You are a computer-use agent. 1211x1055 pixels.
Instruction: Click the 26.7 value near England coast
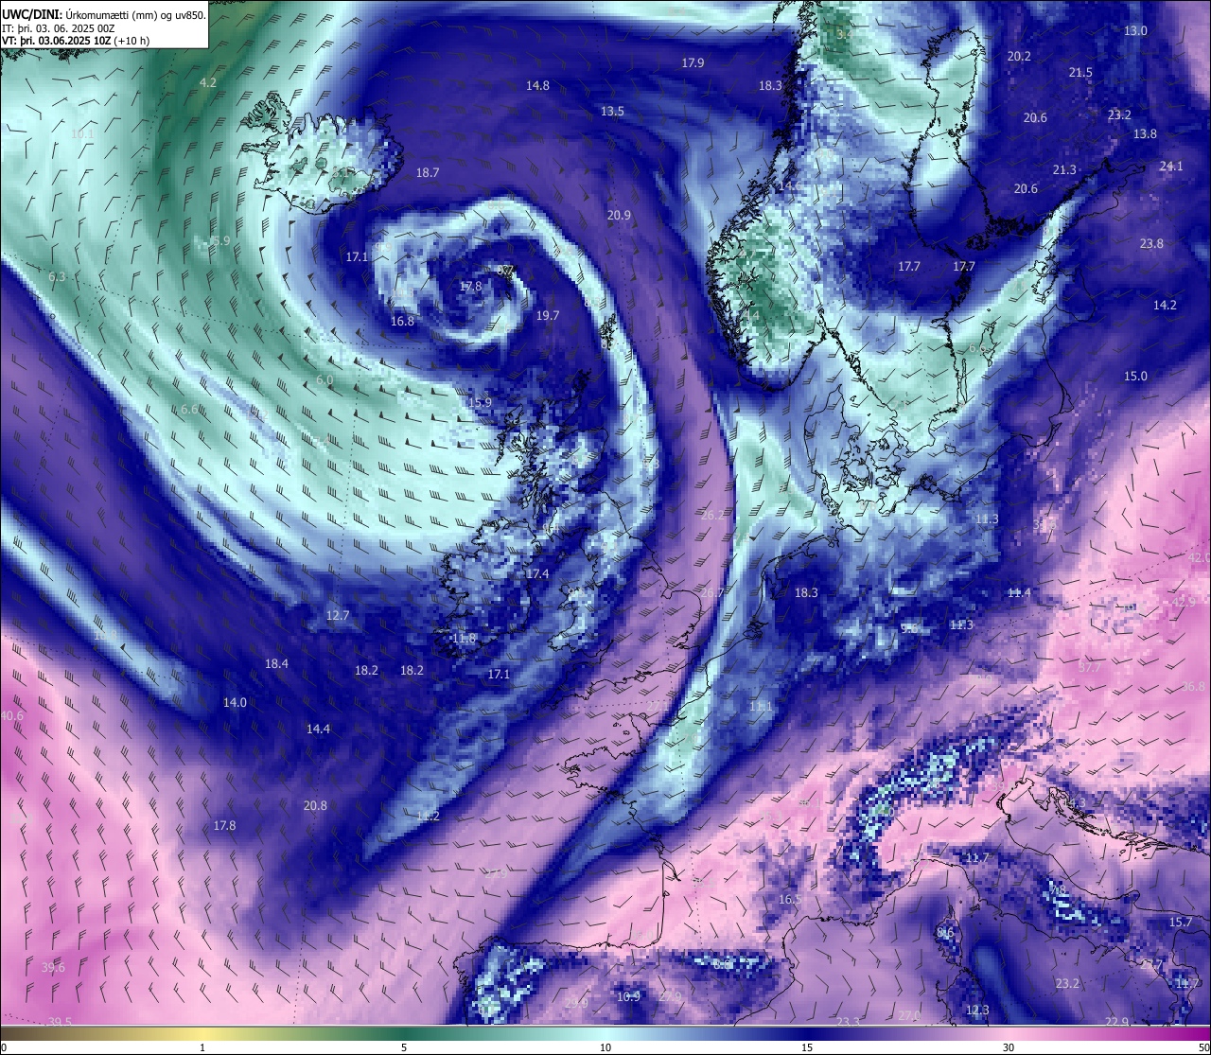[711, 593]
